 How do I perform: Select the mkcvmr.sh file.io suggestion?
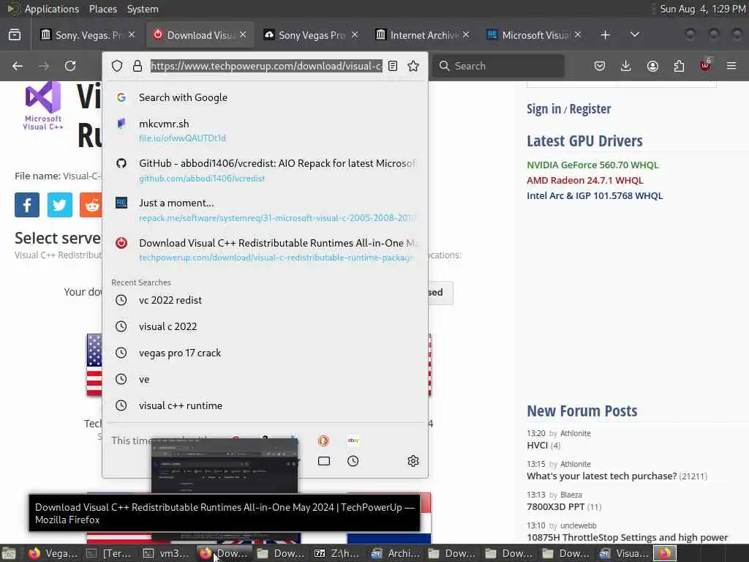(265, 130)
